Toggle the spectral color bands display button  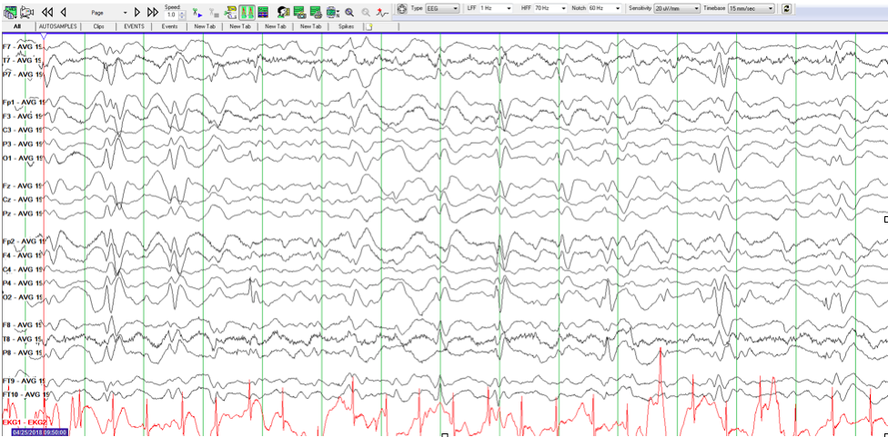(x=263, y=12)
